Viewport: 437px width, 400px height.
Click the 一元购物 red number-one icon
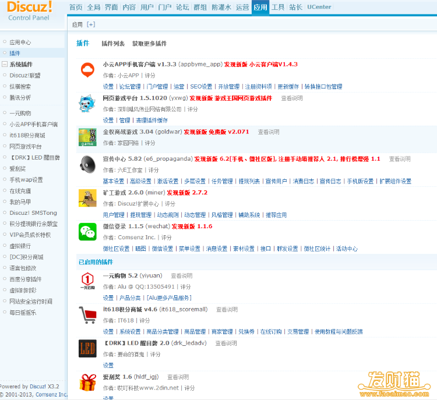(87, 281)
